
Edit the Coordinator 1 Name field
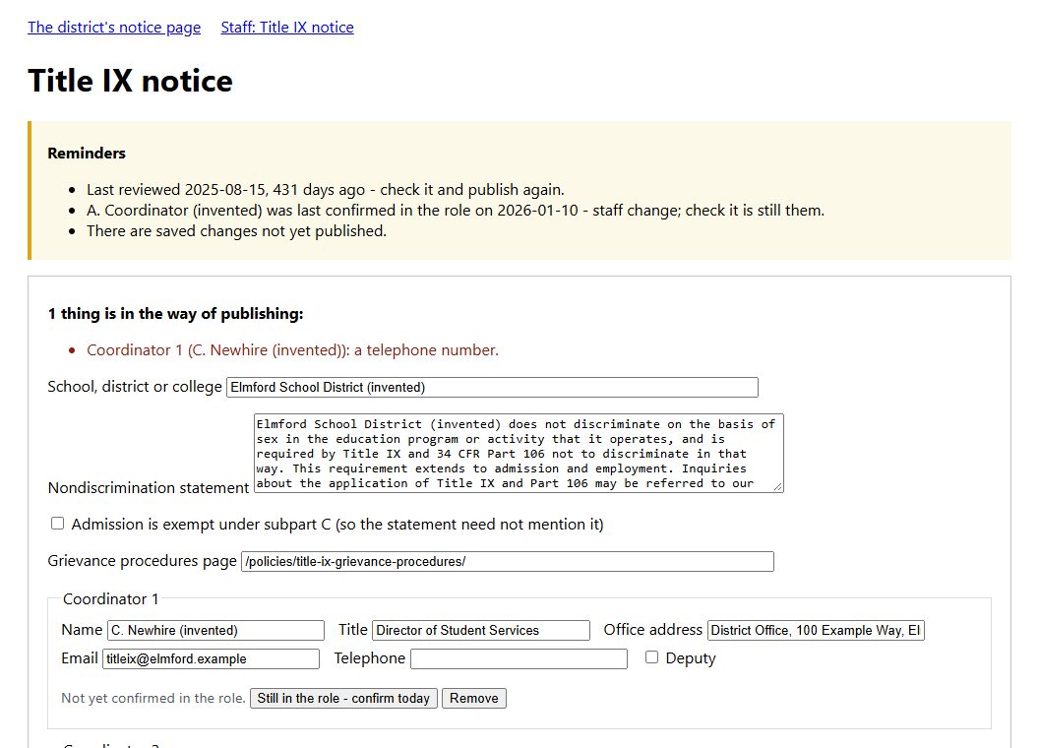pyautogui.click(x=216, y=630)
